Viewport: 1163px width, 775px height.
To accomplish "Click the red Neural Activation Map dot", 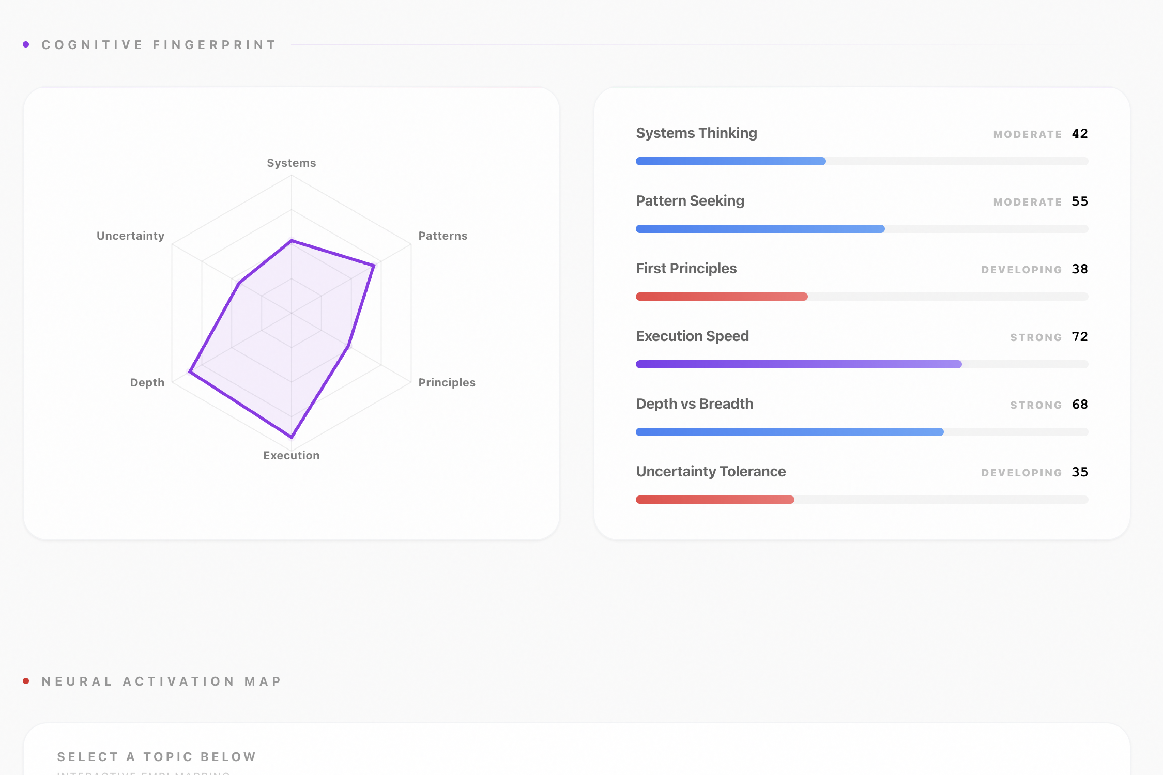I will tap(26, 681).
